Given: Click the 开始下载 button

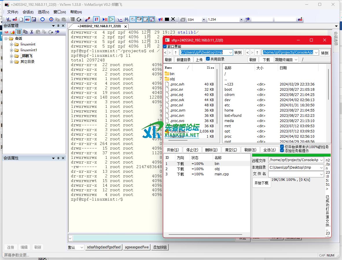Looking at the screenshot, I should click(262, 183).
